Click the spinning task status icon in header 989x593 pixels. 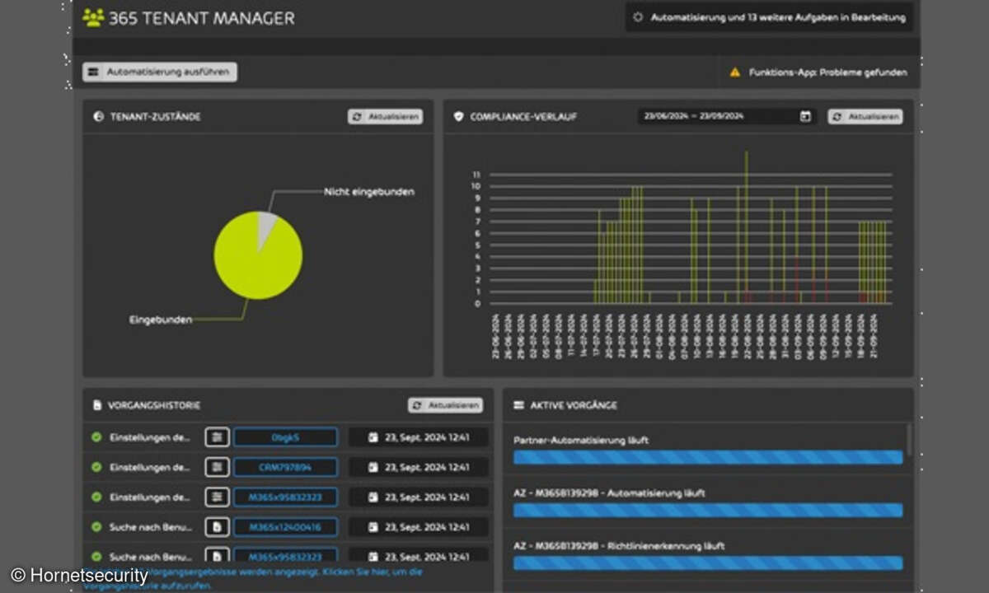tap(637, 17)
